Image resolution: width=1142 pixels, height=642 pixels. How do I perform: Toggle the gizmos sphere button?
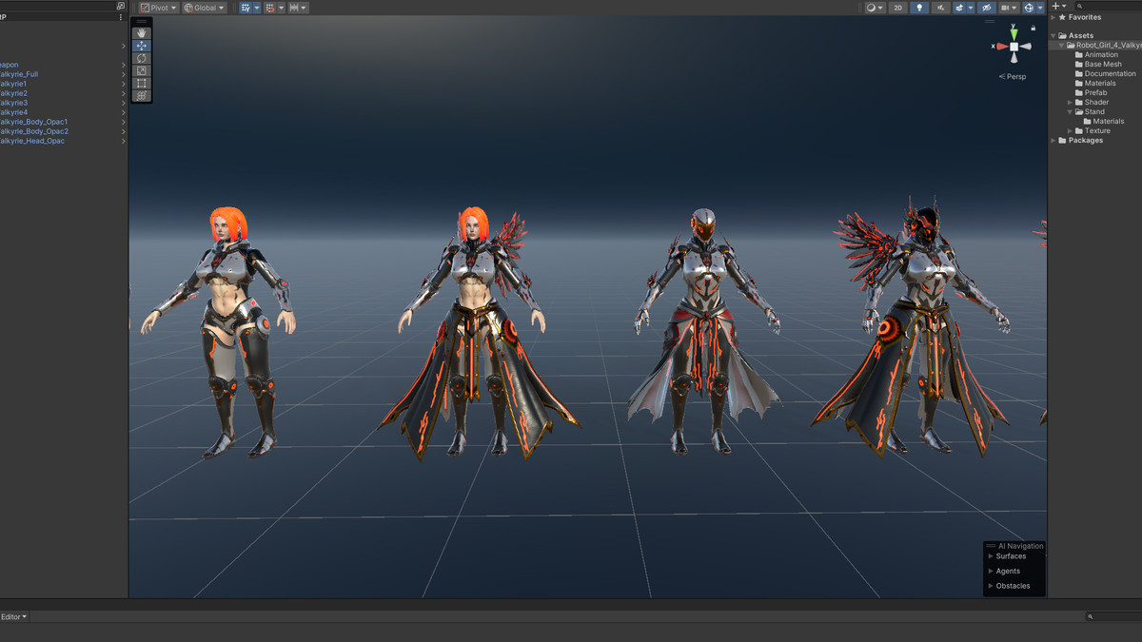1029,8
